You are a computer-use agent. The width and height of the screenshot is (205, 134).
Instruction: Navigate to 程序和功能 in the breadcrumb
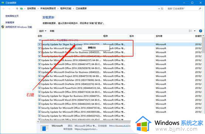coord(66,8)
